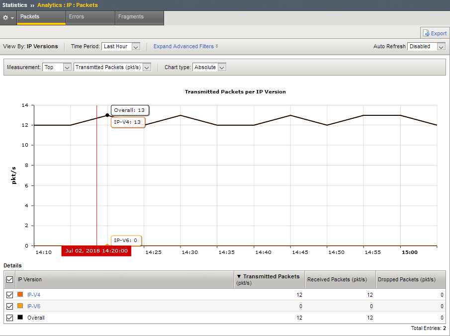The image size is (450, 336).
Task: Click the Export document icon
Action: click(x=426, y=33)
